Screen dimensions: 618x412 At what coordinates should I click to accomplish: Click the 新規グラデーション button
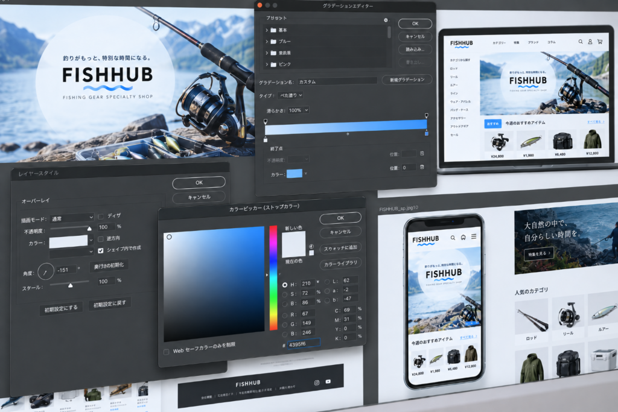pyautogui.click(x=407, y=80)
